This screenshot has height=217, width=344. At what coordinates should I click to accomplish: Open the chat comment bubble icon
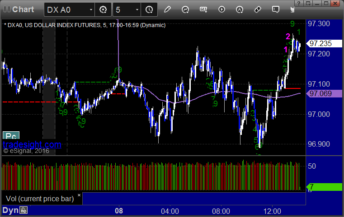[x=276, y=9]
